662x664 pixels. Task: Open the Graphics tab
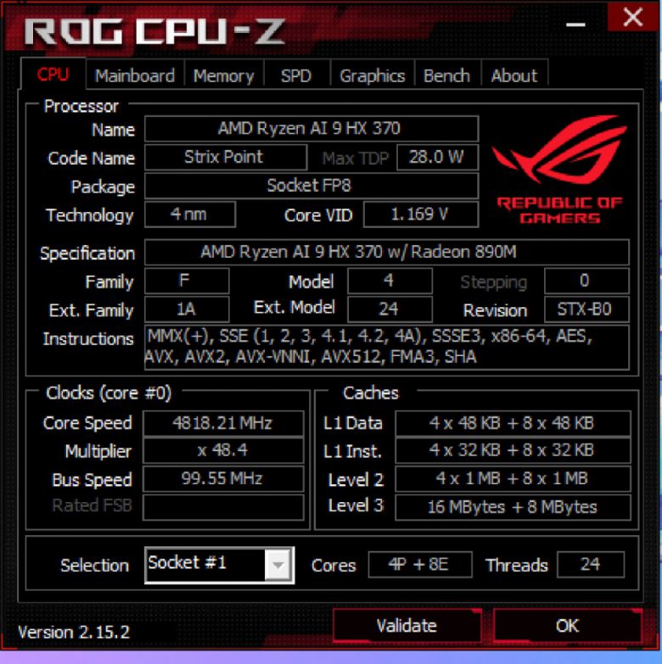pos(372,75)
